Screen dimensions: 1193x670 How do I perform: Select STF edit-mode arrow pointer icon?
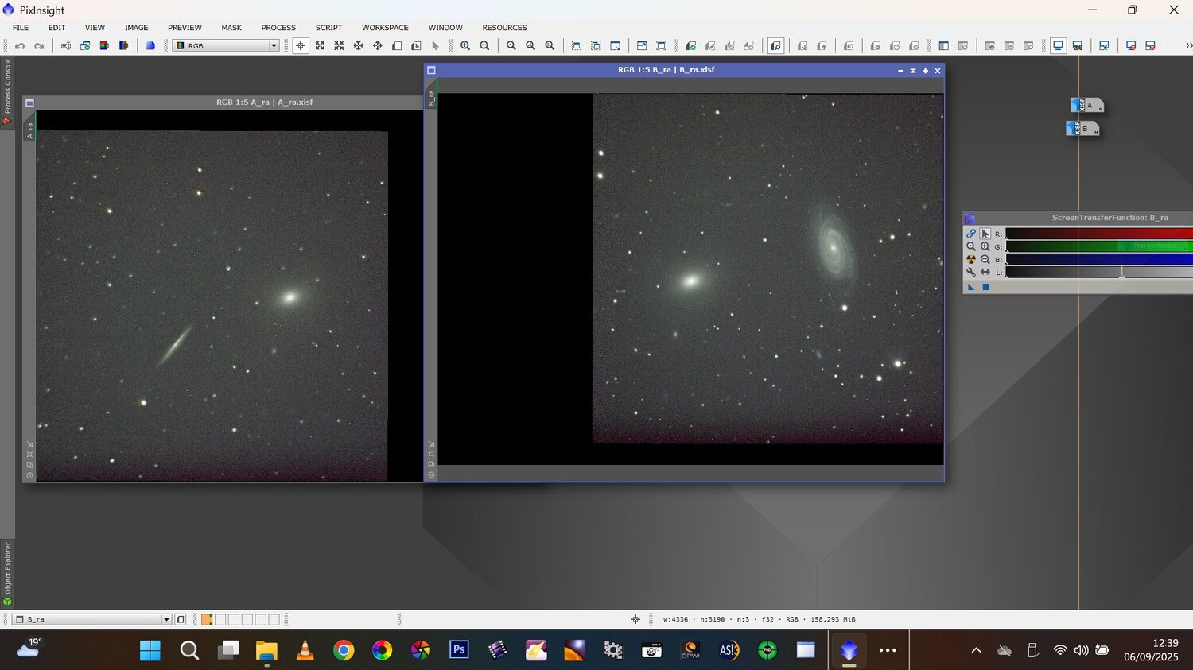tap(985, 234)
